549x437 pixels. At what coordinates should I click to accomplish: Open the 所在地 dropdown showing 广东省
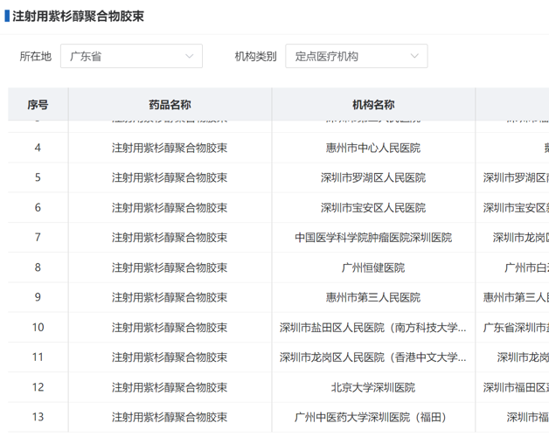coord(131,56)
